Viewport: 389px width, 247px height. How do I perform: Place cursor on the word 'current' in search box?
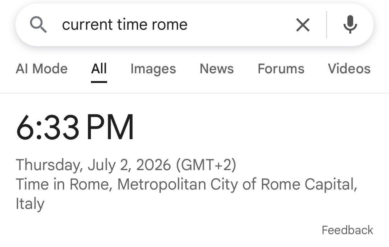click(87, 25)
